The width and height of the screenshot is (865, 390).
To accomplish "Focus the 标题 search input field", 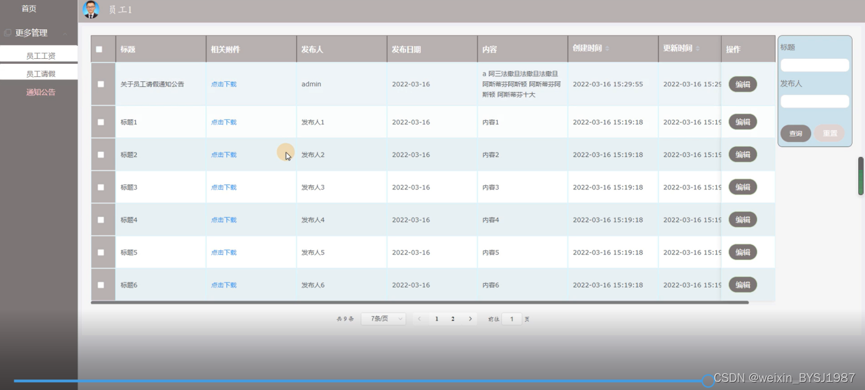I will coord(815,65).
